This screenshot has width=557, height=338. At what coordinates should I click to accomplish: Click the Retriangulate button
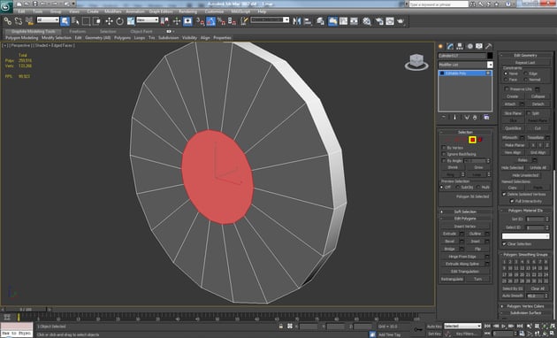(452, 279)
